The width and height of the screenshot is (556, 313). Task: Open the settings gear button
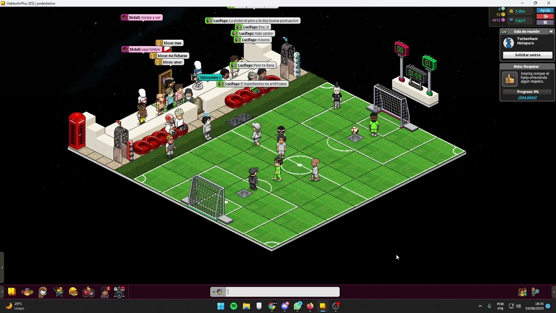tap(545, 22)
